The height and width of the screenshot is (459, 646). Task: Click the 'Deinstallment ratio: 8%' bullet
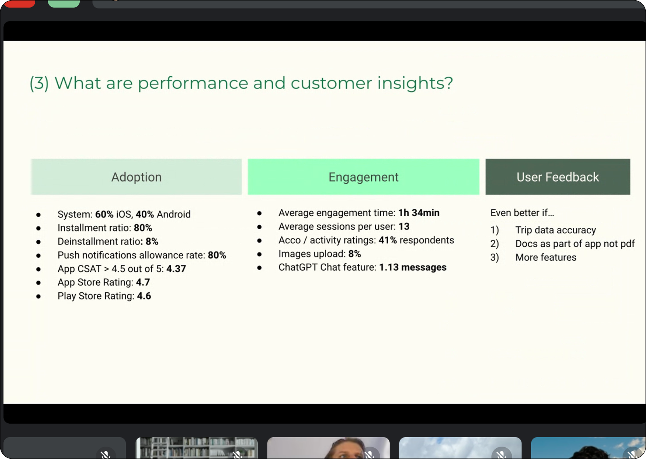pyautogui.click(x=108, y=241)
